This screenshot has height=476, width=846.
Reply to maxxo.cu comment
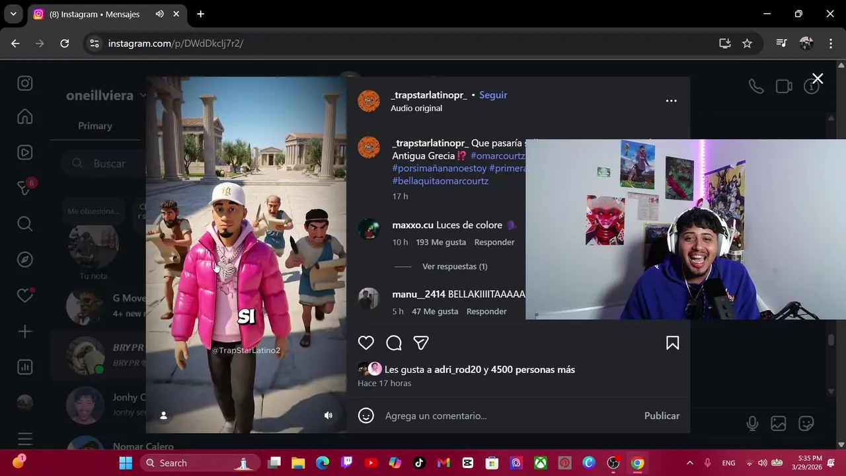[x=494, y=243]
